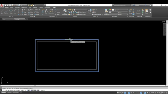Image resolution: width=168 pixels, height=94 pixels.
Task: Click the horizontal scrollbar below drawing area
Action: [x=83, y=85]
